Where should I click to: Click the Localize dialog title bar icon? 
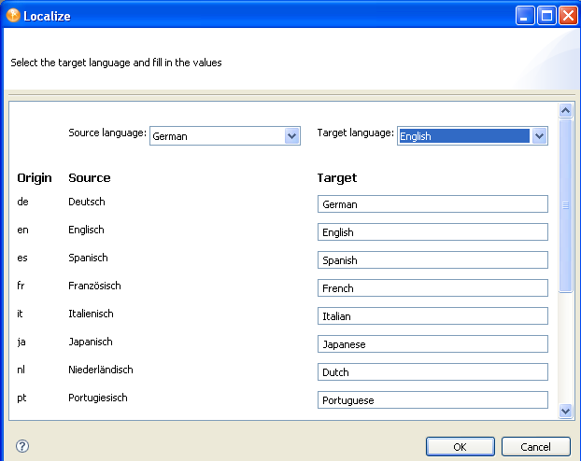click(13, 15)
